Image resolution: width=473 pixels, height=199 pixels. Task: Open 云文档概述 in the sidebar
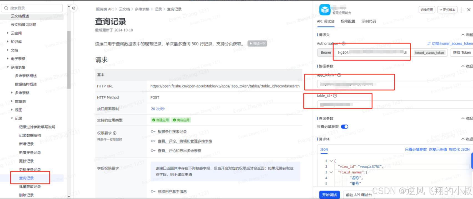tap(20, 16)
